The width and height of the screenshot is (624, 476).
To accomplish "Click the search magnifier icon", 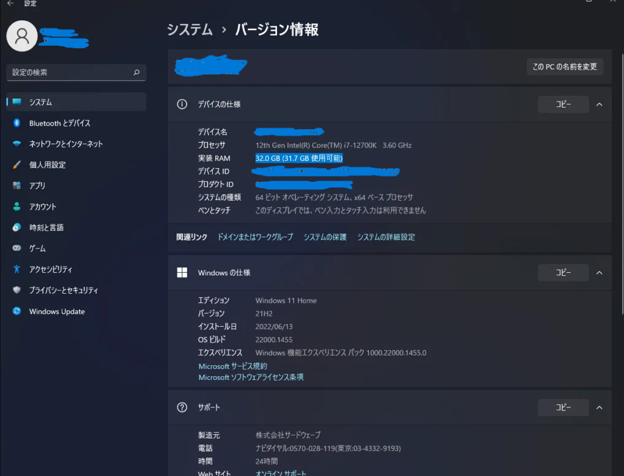I will click(136, 72).
